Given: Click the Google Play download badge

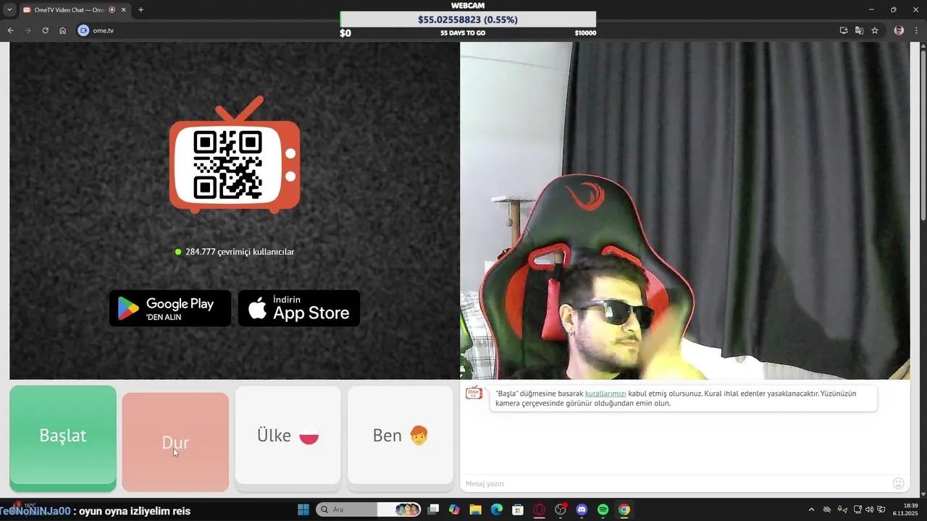Looking at the screenshot, I should click(x=170, y=308).
